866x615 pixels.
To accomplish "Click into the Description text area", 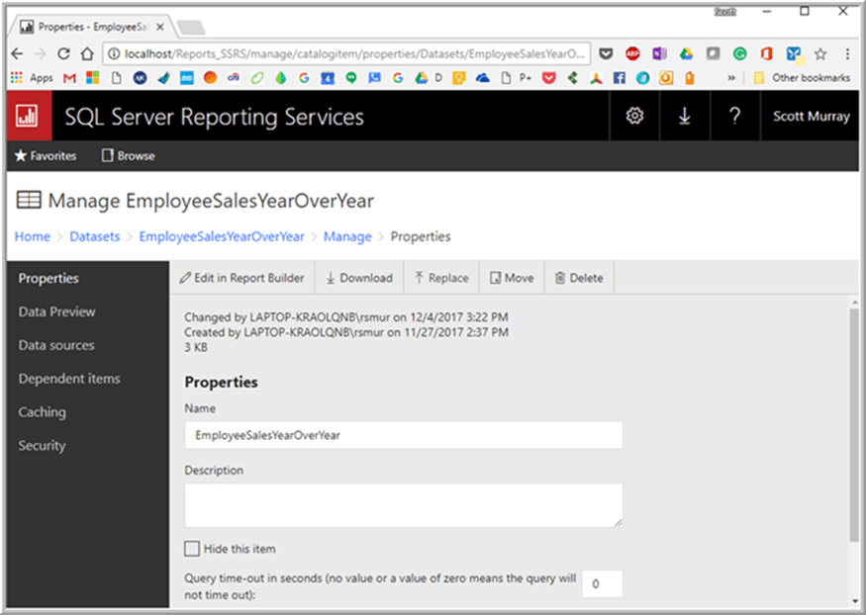I will tap(403, 505).
